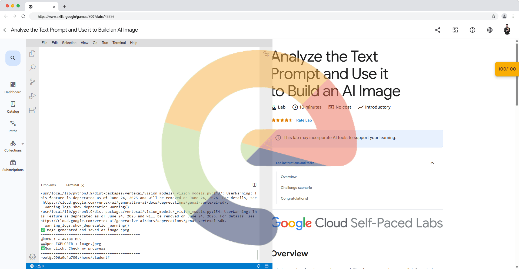Open the Extensions blocks icon
The height and width of the screenshot is (269, 519).
(32, 110)
